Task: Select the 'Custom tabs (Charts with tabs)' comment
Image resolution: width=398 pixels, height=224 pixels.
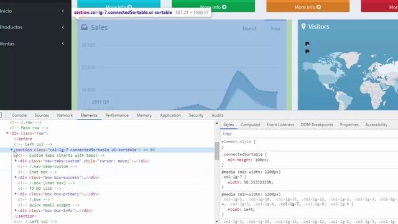Action: (x=61, y=156)
